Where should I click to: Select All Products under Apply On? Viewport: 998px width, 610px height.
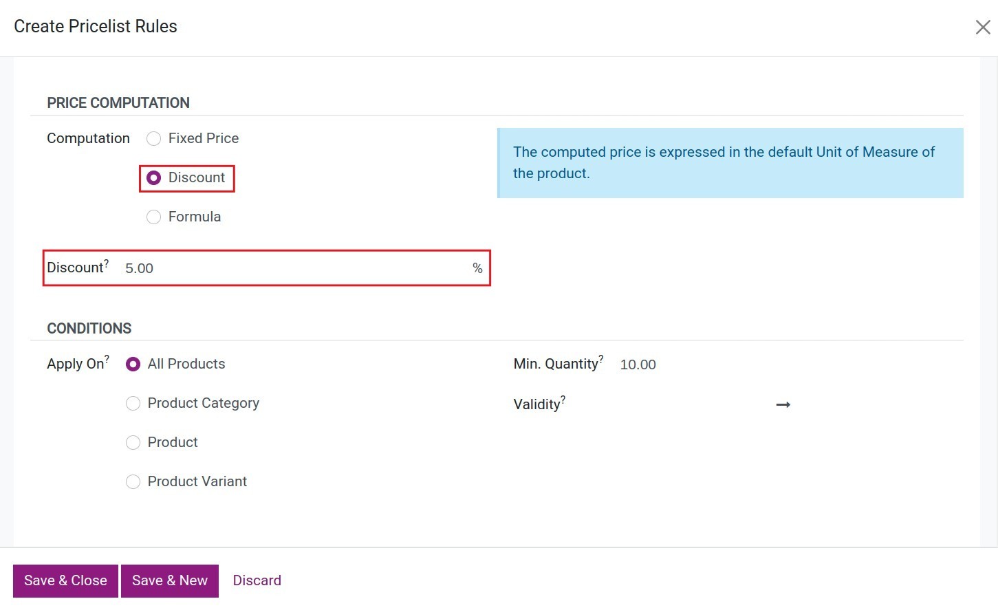tap(133, 364)
